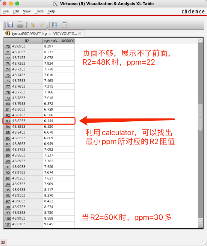Screen dimensions: 207x246
Task: Click cell 49.01E3
Action: coord(27,224)
